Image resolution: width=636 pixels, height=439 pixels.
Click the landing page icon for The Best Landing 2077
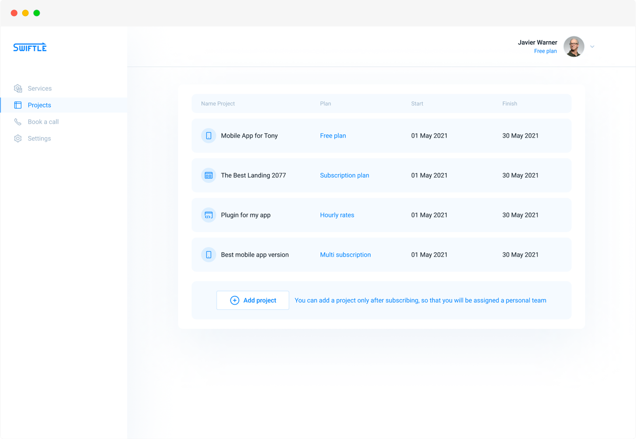coord(208,175)
